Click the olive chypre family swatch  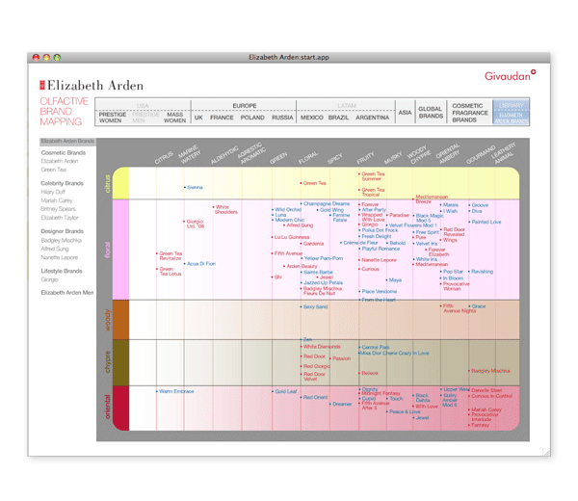pos(121,362)
